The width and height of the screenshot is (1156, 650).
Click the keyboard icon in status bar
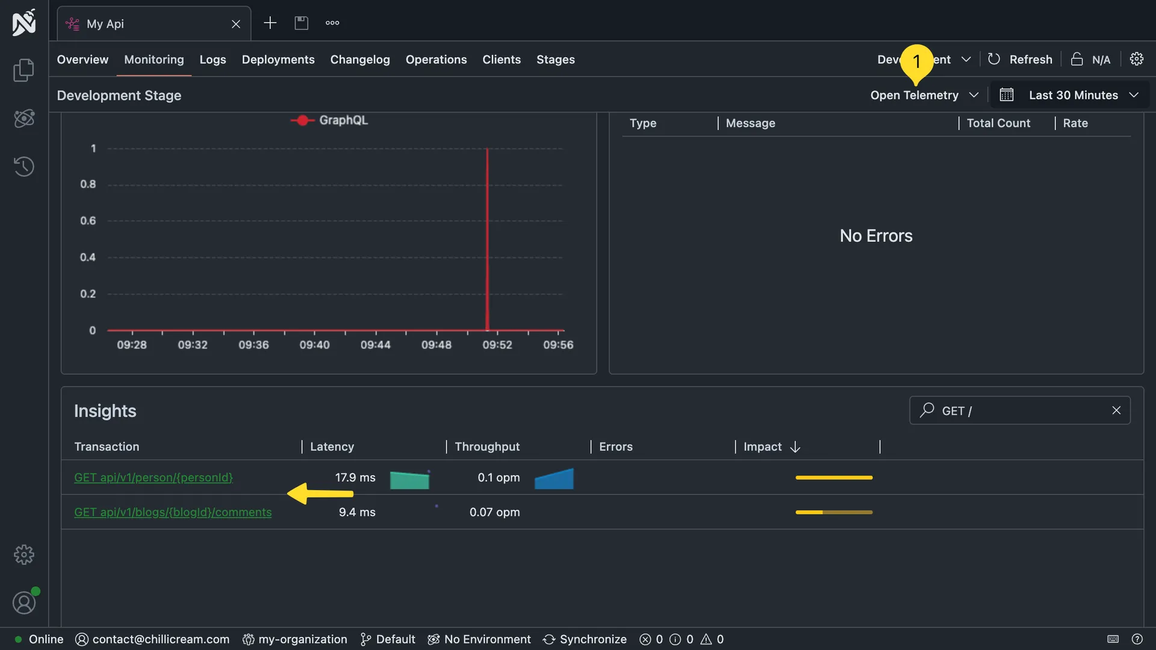tap(1113, 639)
